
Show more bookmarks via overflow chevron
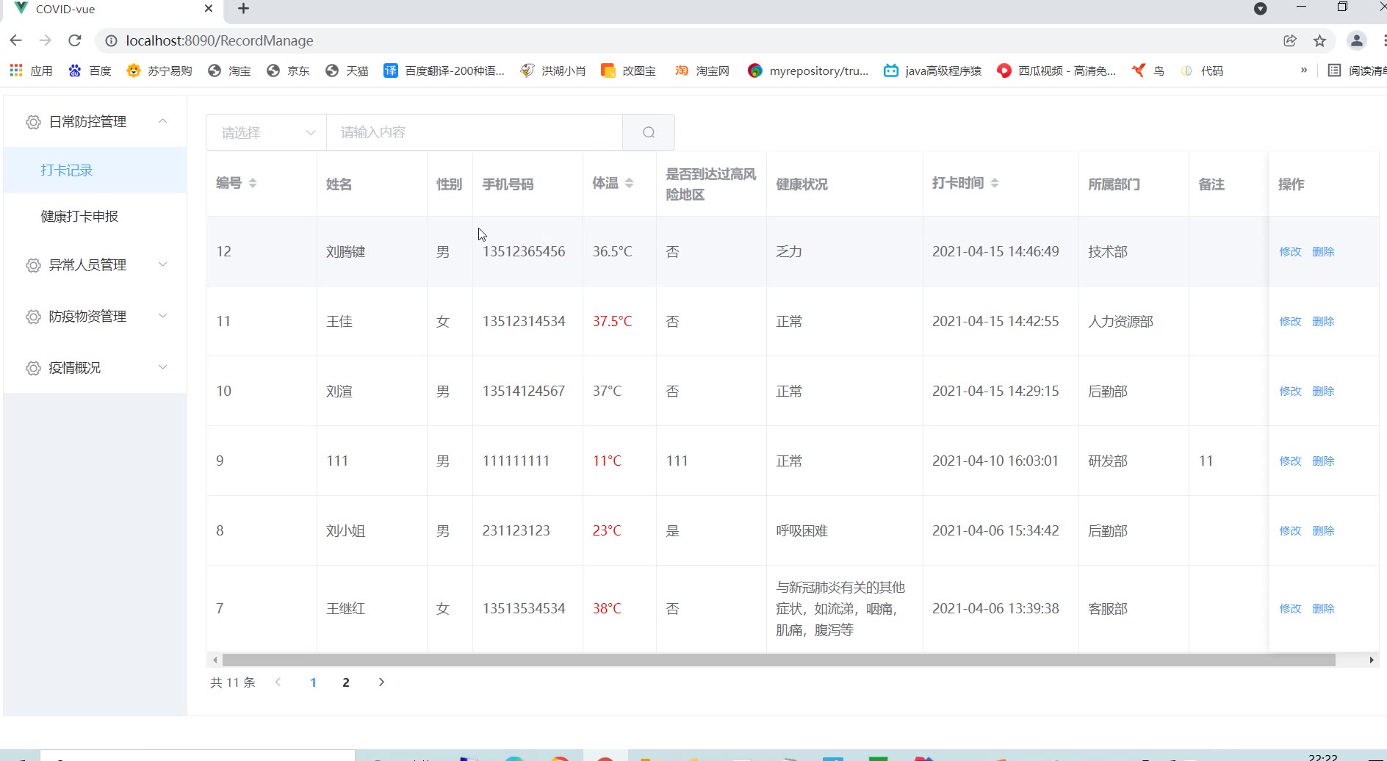point(1304,71)
